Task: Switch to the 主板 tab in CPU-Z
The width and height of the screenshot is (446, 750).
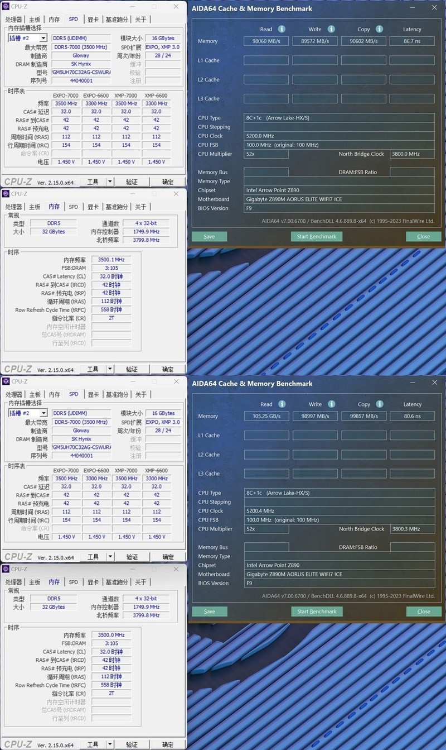Action: (x=35, y=18)
